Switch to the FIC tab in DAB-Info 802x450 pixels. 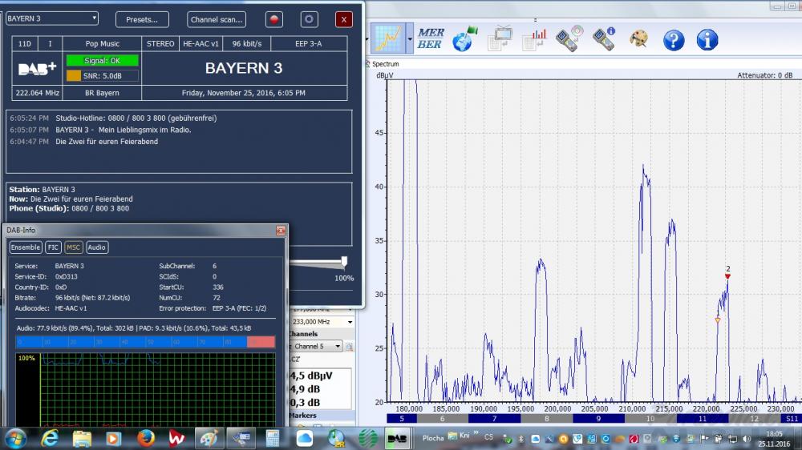click(53, 247)
